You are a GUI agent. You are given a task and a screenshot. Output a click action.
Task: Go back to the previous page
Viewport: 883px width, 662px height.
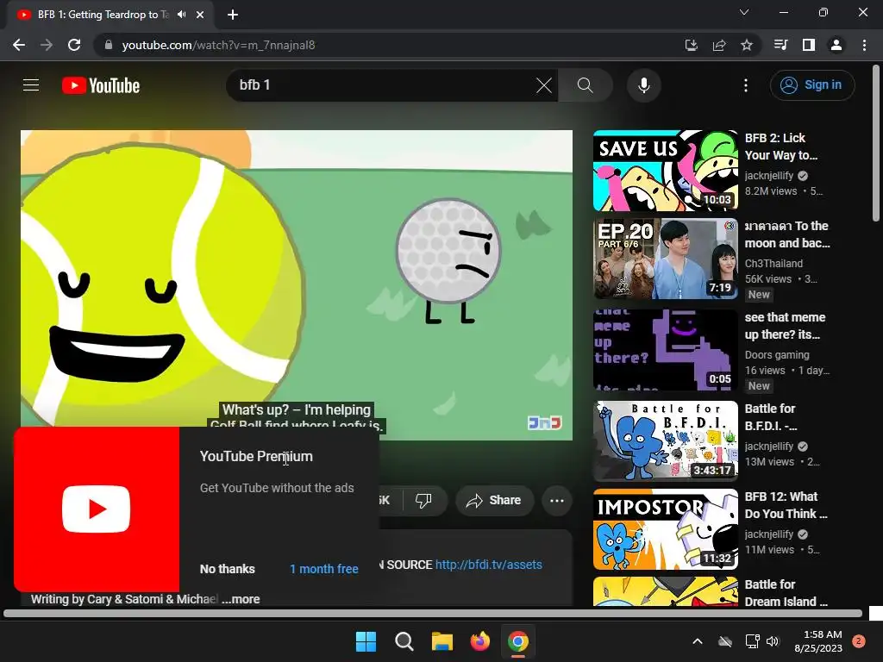(19, 45)
